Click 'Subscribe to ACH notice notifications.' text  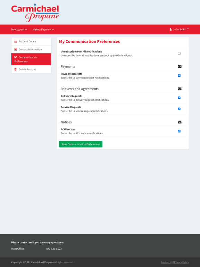[x=82, y=133]
